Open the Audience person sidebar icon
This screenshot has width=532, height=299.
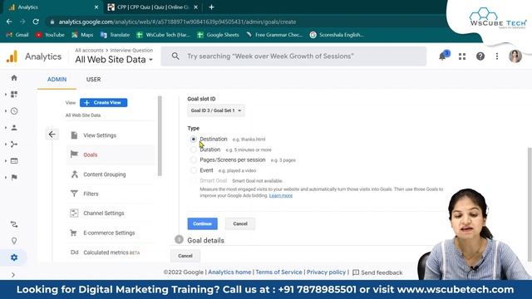pos(14,127)
